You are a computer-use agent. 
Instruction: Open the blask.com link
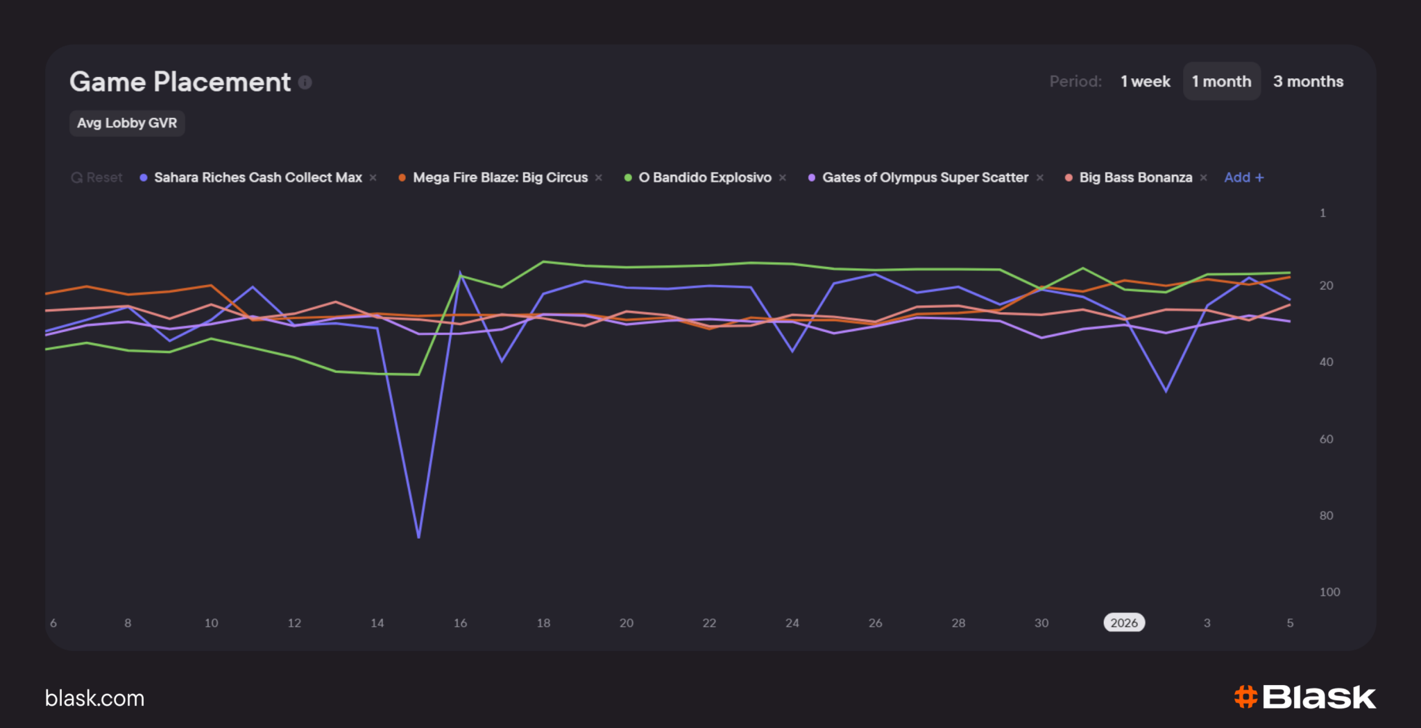(95, 698)
